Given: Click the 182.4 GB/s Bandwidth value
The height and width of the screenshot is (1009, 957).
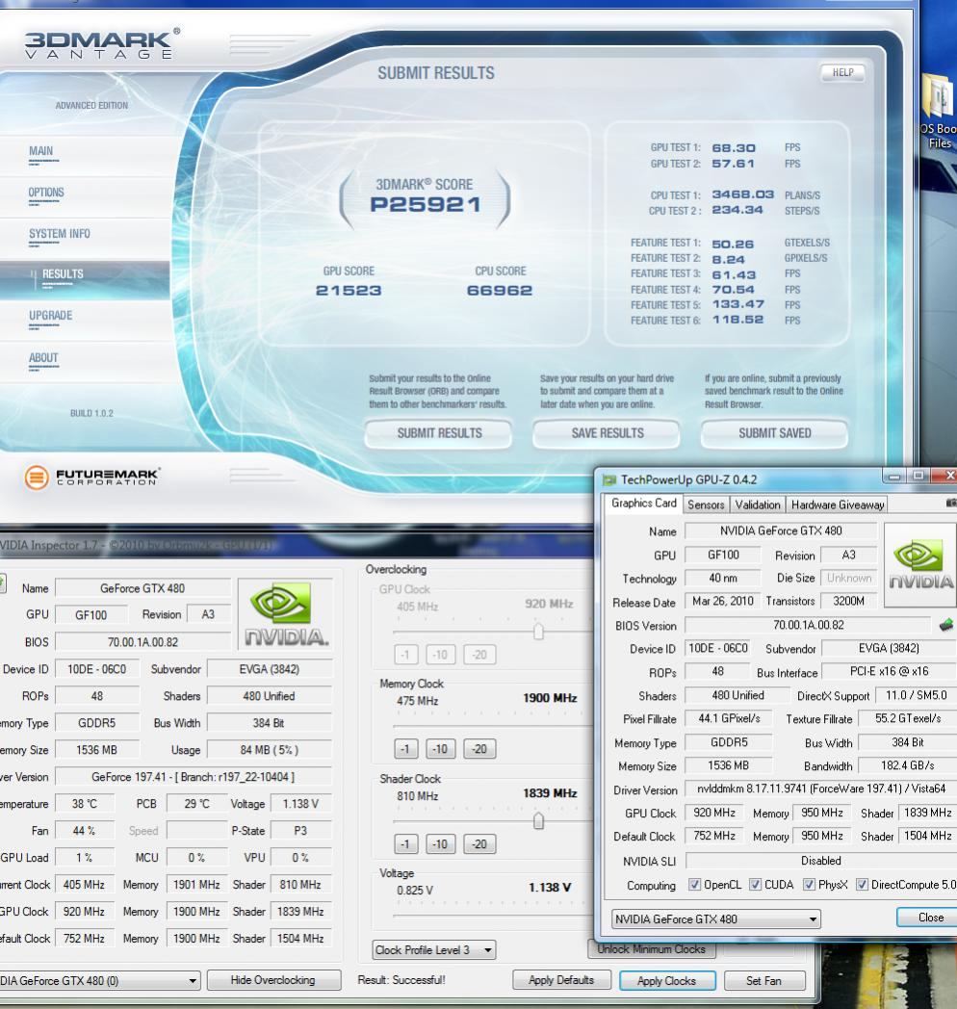Looking at the screenshot, I should pyautogui.click(x=908, y=765).
